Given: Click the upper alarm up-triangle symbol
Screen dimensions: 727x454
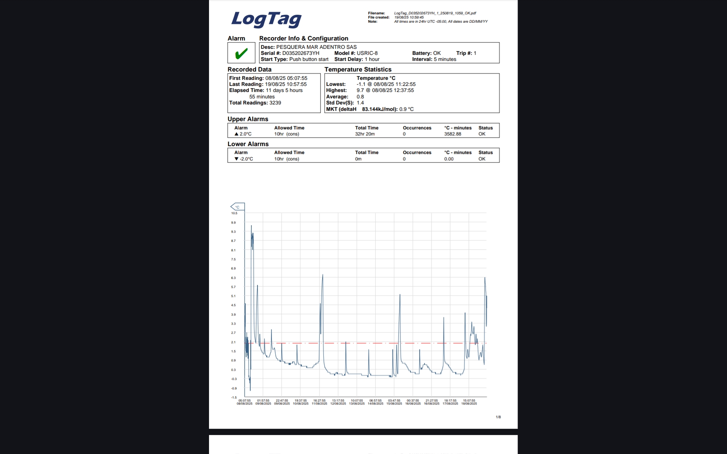Looking at the screenshot, I should [x=236, y=134].
